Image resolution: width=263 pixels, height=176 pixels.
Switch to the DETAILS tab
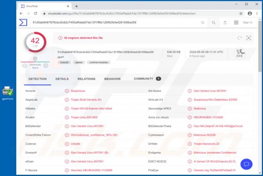62,79
